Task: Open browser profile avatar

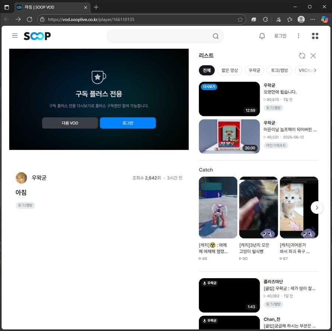Action: click(301, 20)
